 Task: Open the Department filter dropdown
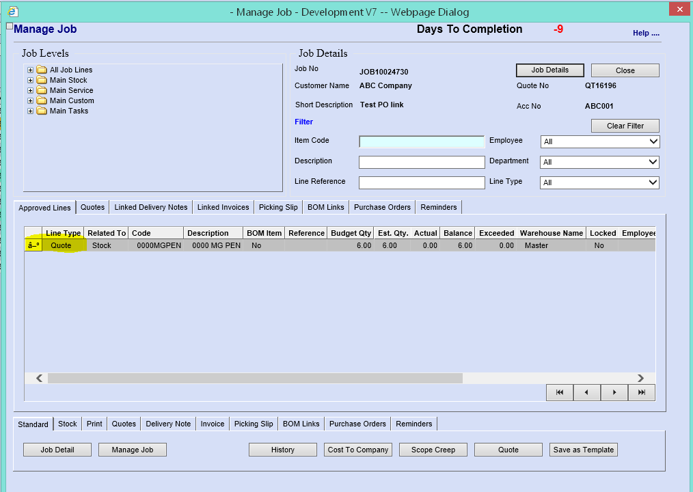pos(599,162)
